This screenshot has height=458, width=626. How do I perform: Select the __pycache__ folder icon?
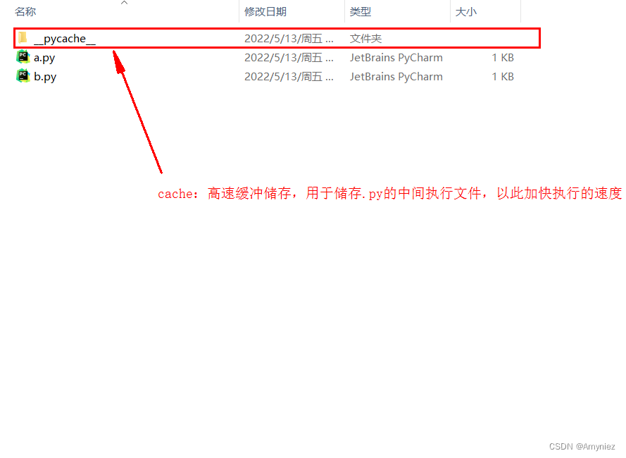coord(23,38)
